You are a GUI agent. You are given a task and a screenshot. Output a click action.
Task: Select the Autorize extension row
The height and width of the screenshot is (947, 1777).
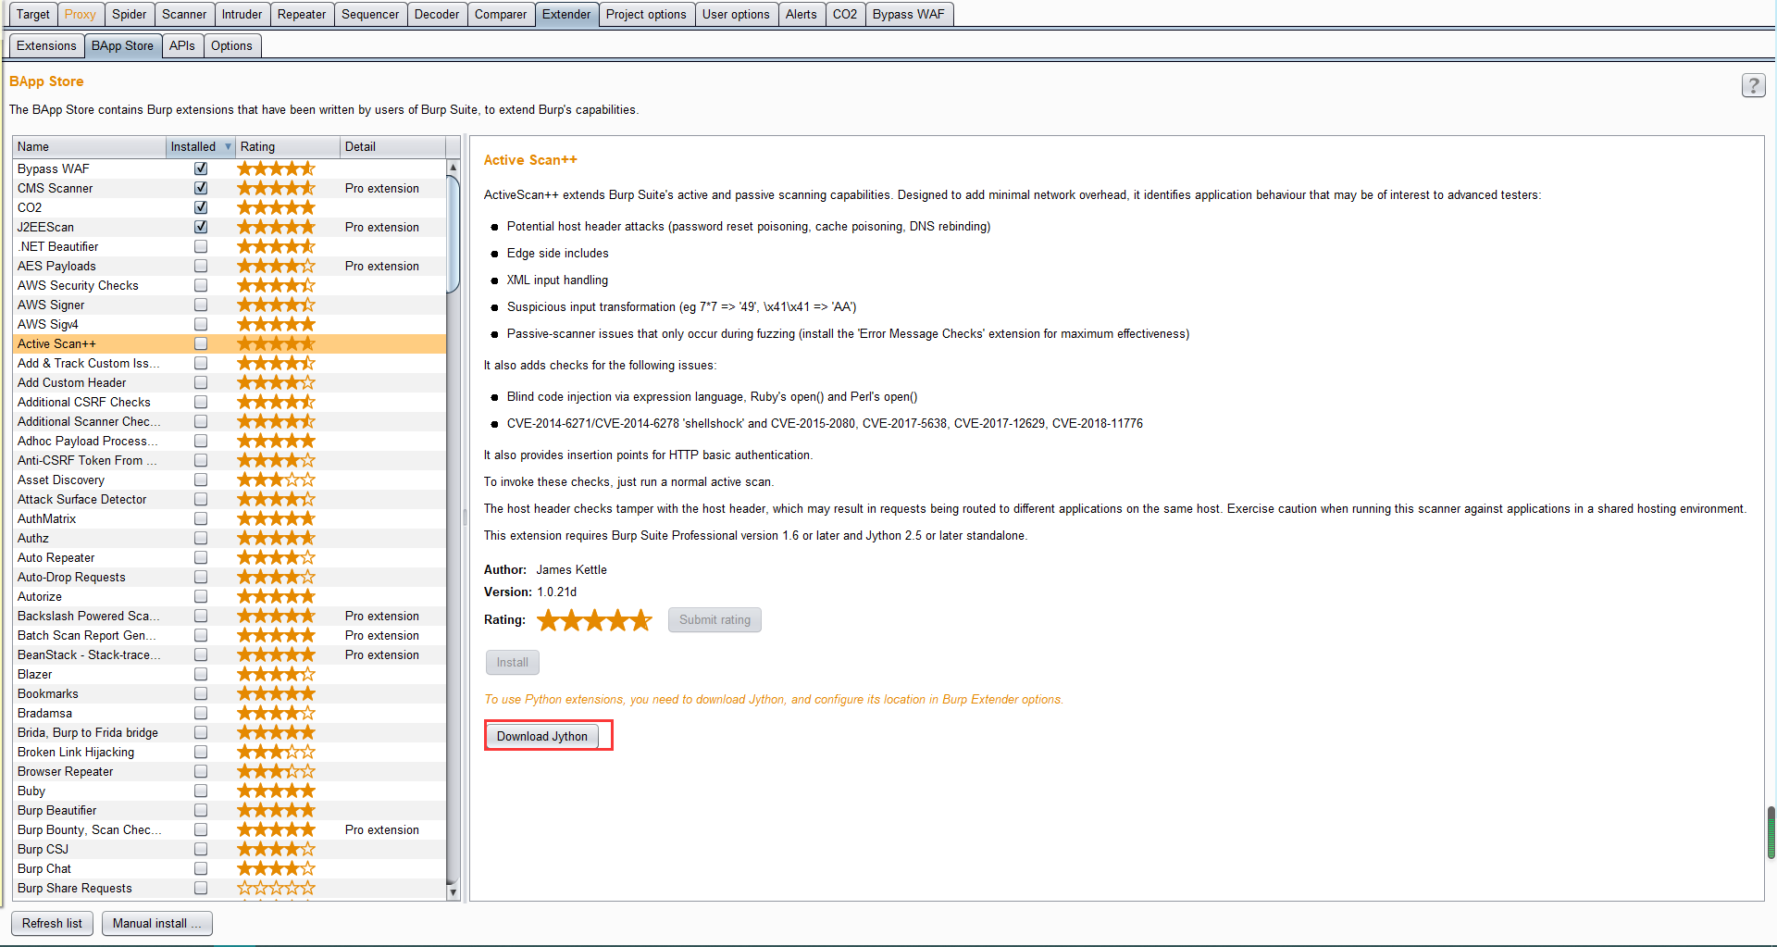coord(230,596)
